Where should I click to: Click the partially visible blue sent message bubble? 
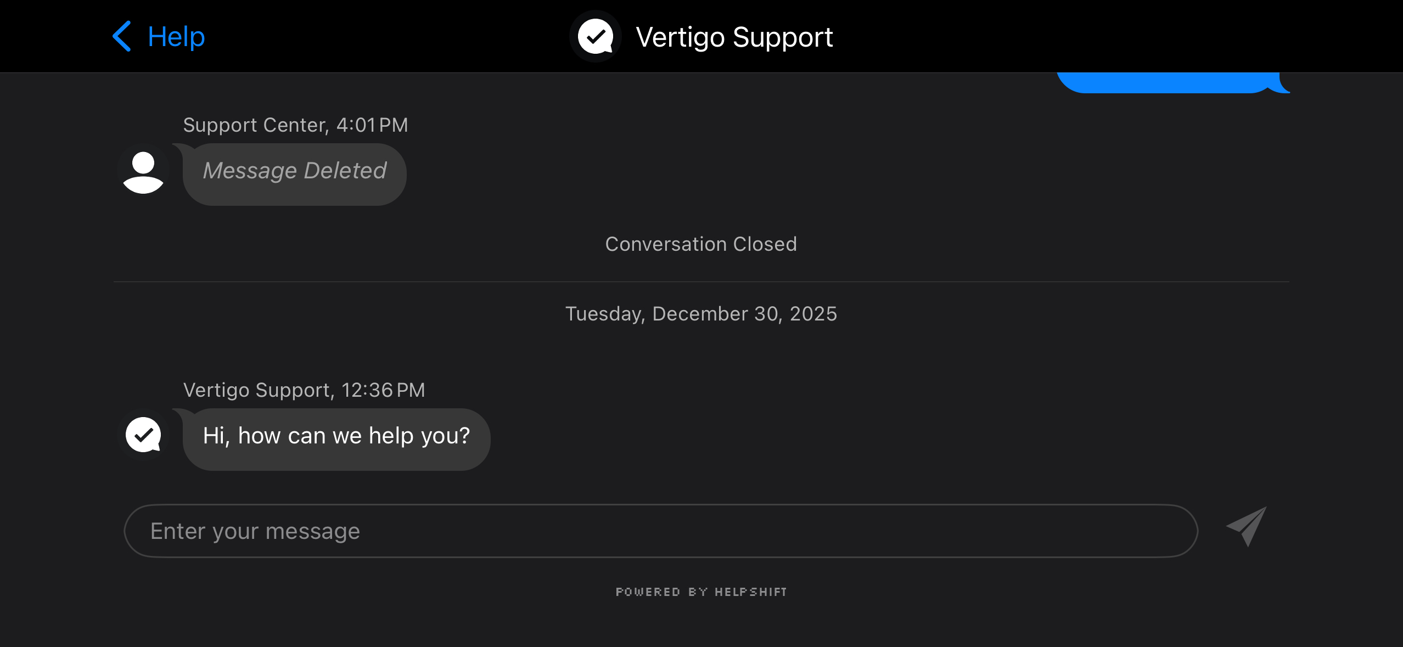pos(1164,83)
